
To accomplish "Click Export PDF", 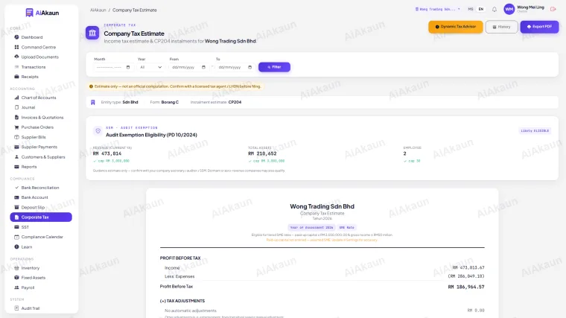I will coord(539,27).
